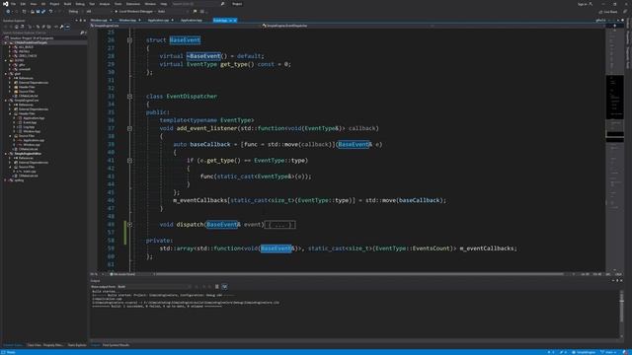Click the code minimap vertical scrollbar
This screenshot has height=355, width=632.
[x=614, y=149]
